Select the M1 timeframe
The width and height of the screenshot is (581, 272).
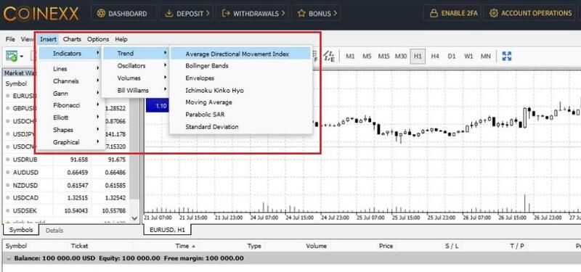[350, 57]
